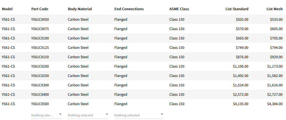Click the End Connections column header
The width and height of the screenshot is (286, 120).
[x=129, y=9]
